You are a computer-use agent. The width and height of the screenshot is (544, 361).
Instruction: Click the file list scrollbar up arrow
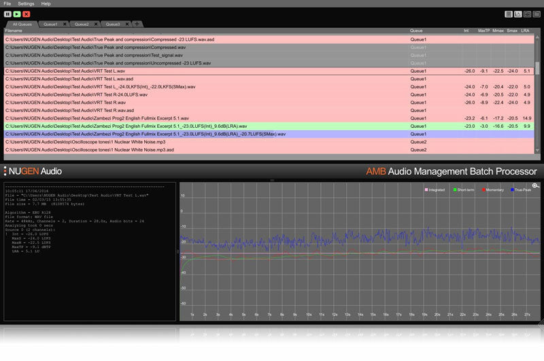click(x=537, y=37)
